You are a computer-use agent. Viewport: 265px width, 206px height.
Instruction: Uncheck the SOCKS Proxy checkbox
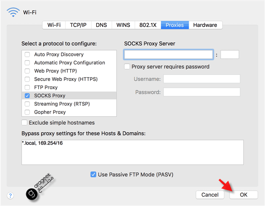[x=27, y=96]
